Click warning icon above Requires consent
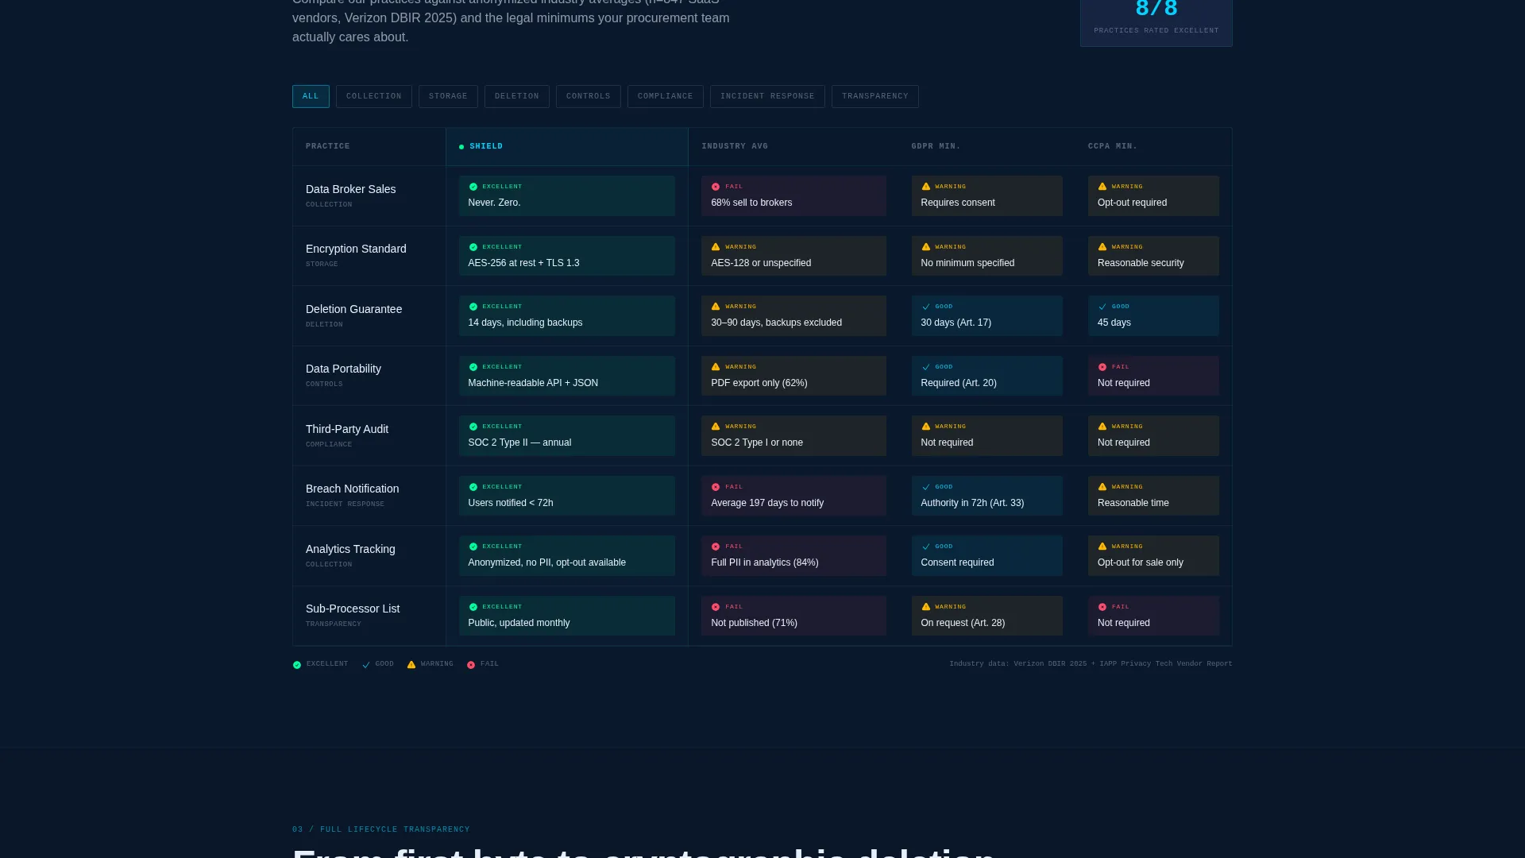The image size is (1525, 858). click(925, 187)
